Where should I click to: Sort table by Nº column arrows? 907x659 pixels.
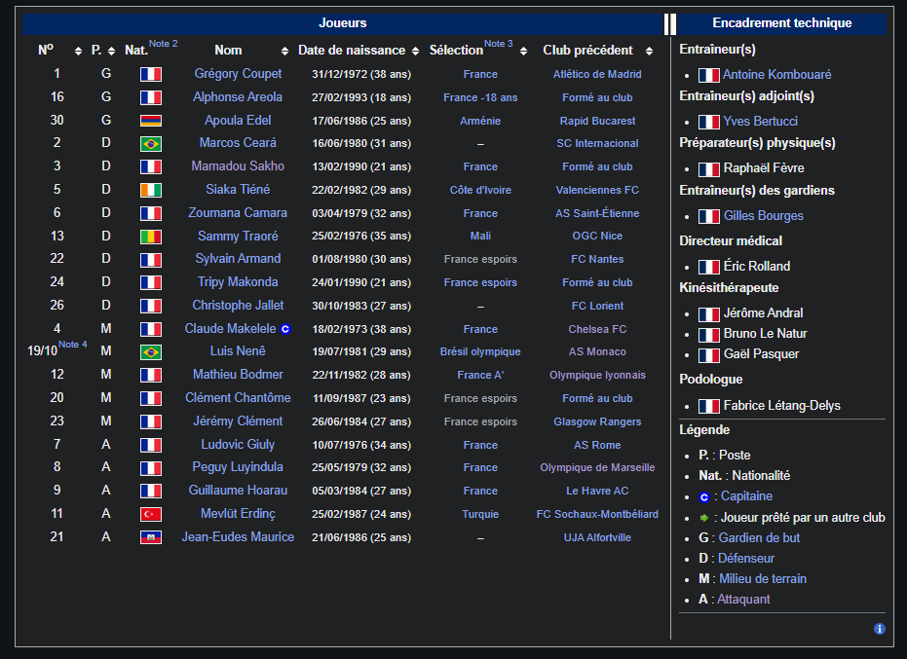[x=78, y=52]
